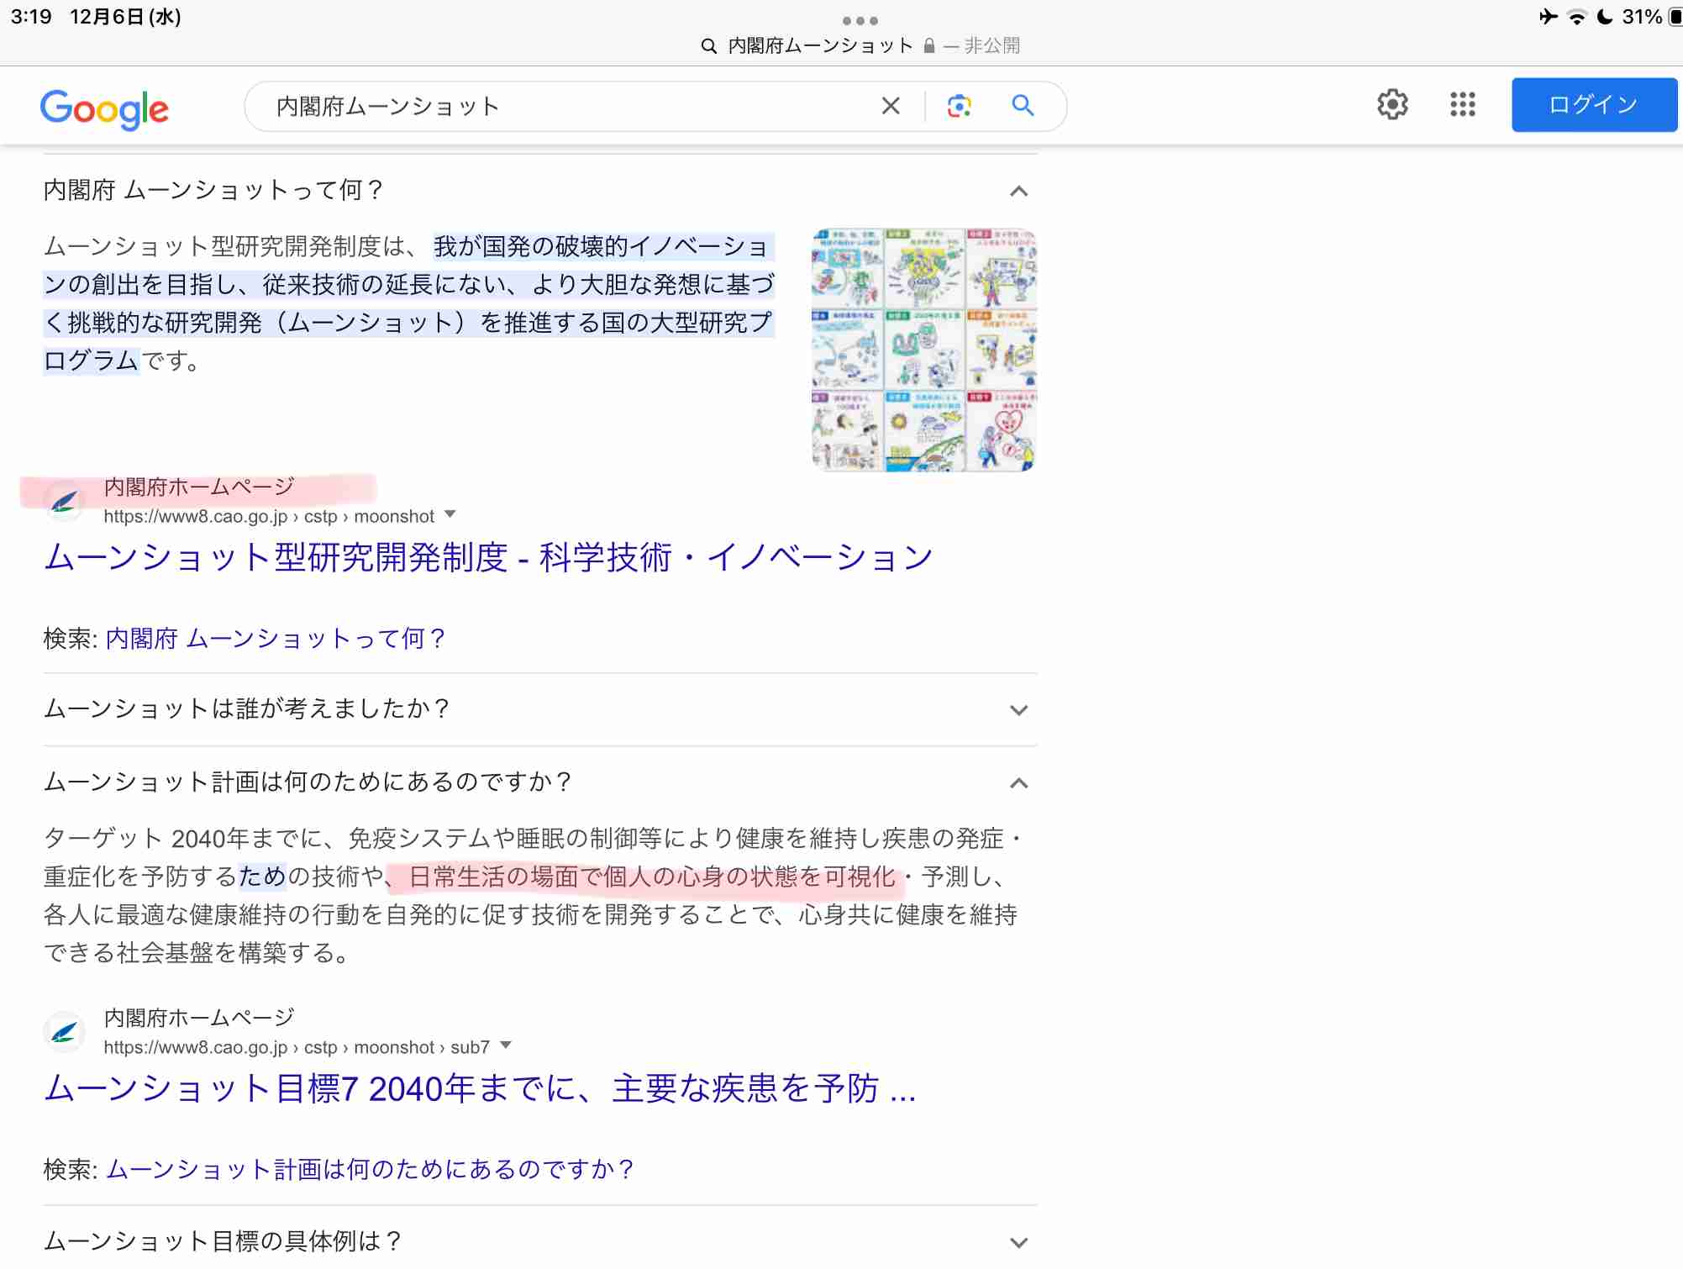This screenshot has height=1269, width=1683.
Task: Open the moonshot goals illustration thumbnail
Action: click(x=924, y=350)
